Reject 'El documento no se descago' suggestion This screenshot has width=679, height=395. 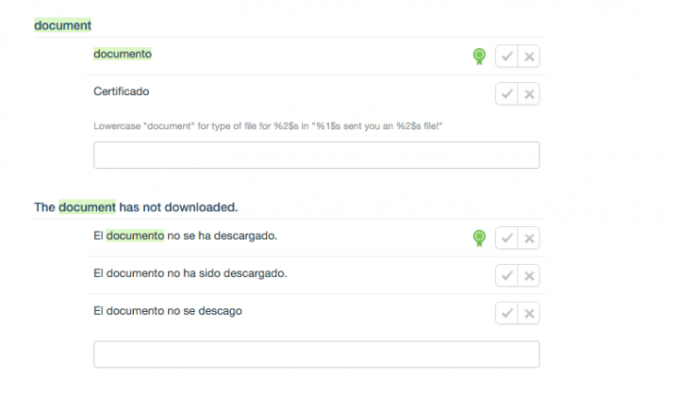point(529,313)
